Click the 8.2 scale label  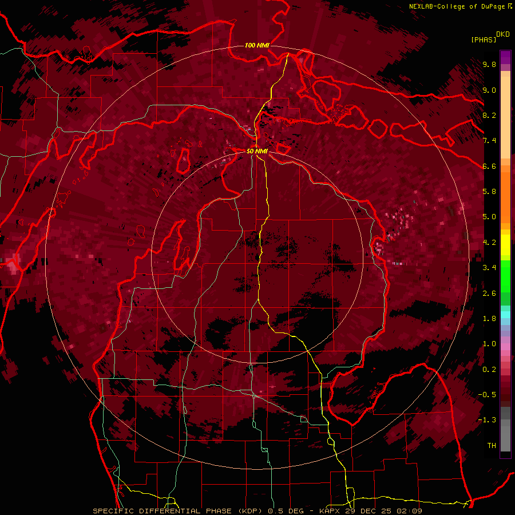tap(489, 115)
